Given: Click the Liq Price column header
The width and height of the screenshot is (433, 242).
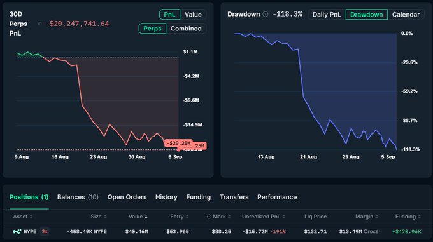Looking at the screenshot, I should (315, 217).
